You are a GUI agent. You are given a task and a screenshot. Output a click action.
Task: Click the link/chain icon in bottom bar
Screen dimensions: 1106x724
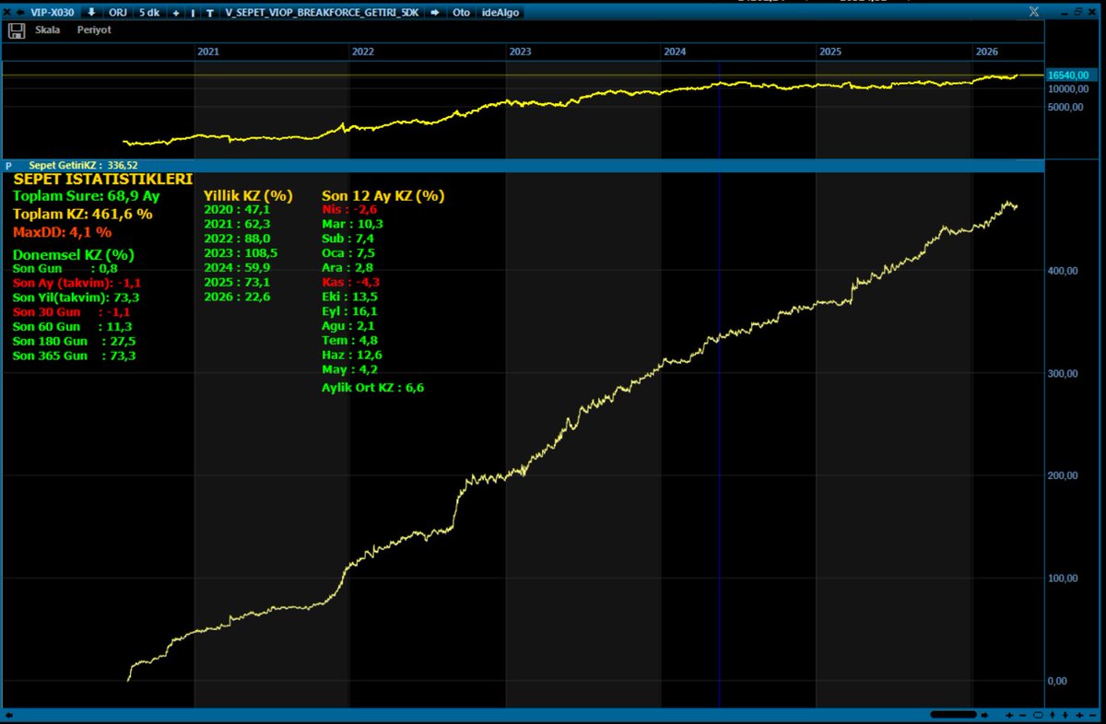pos(1038,716)
